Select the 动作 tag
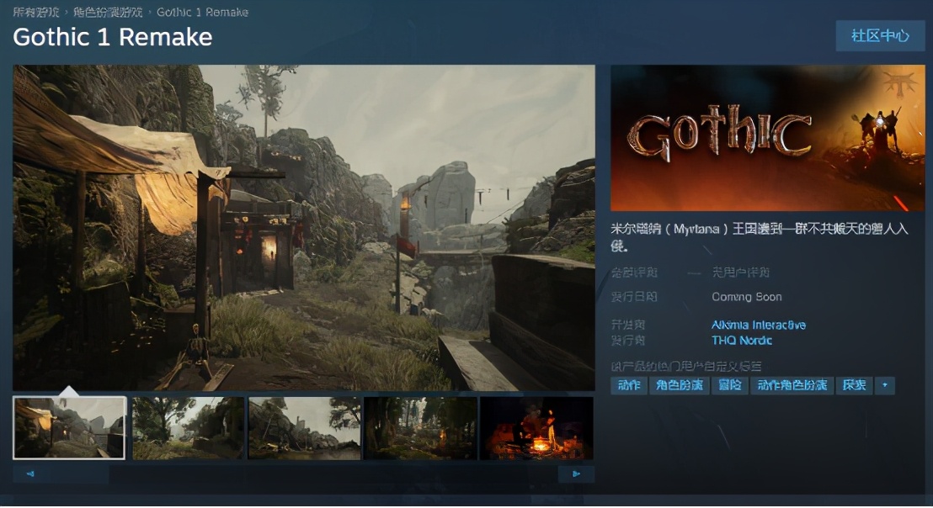933x508 pixels. click(629, 385)
